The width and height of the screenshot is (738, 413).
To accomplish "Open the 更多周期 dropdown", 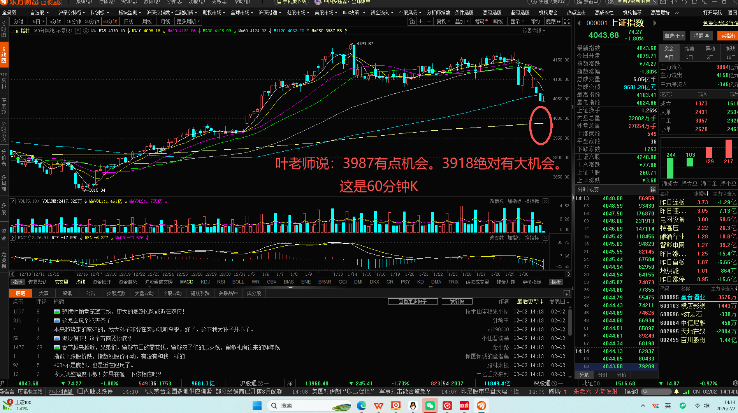I will click(188, 21).
